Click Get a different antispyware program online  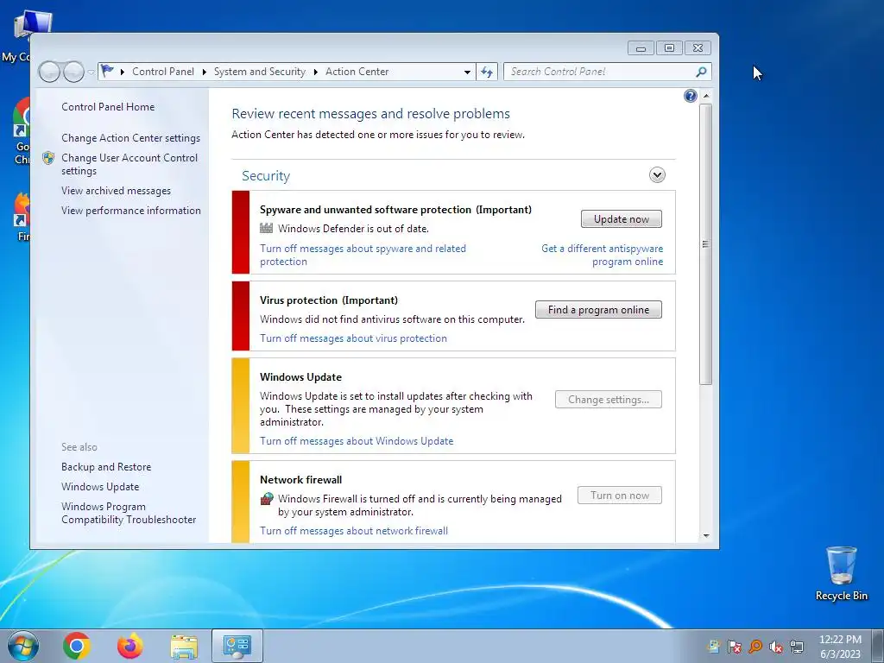(602, 255)
